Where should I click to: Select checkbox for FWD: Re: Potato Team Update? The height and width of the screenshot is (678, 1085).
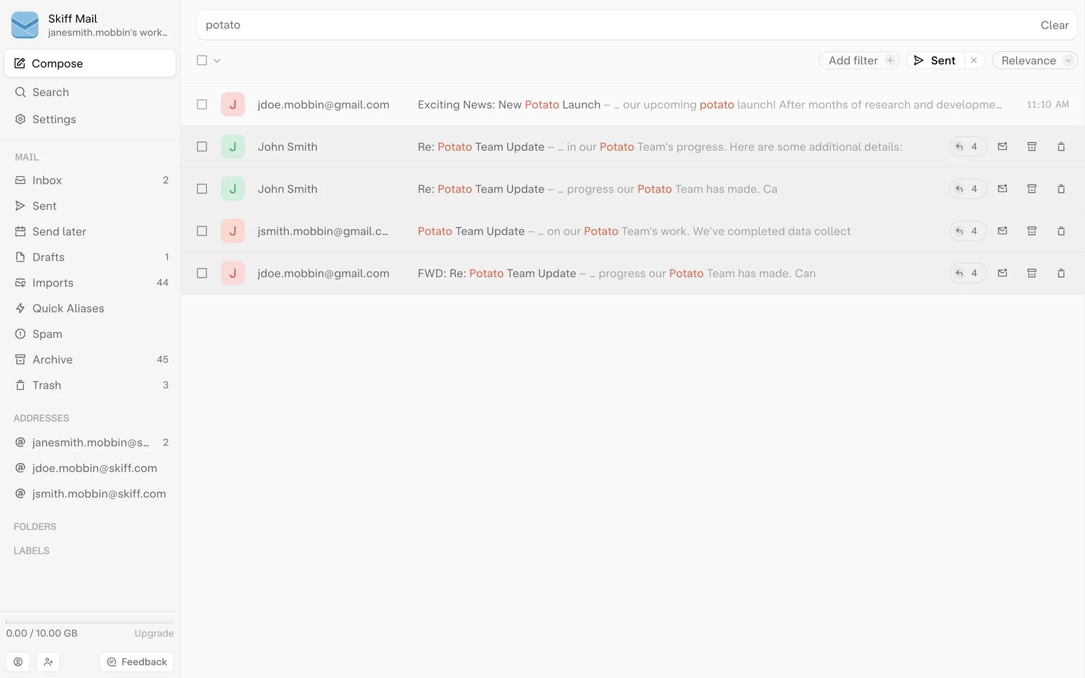pos(202,273)
